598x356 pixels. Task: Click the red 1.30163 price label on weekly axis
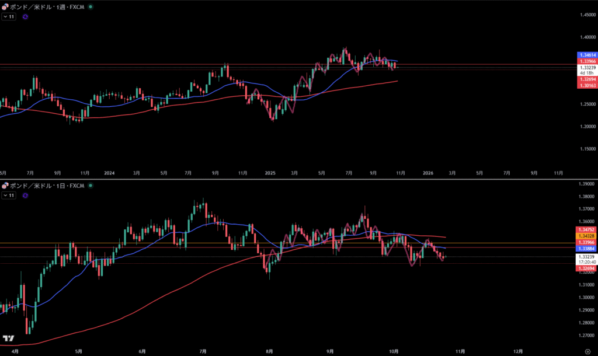pyautogui.click(x=586, y=85)
